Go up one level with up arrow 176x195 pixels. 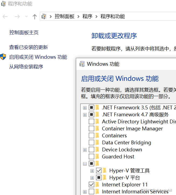click(35, 17)
